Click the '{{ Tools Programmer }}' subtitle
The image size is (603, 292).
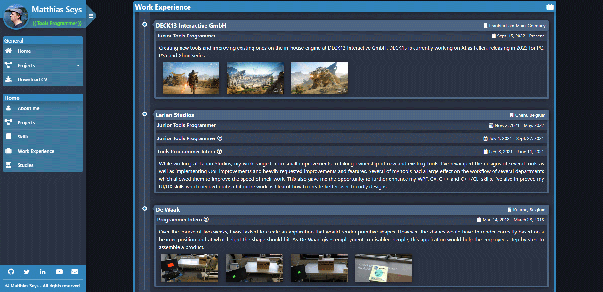(57, 23)
